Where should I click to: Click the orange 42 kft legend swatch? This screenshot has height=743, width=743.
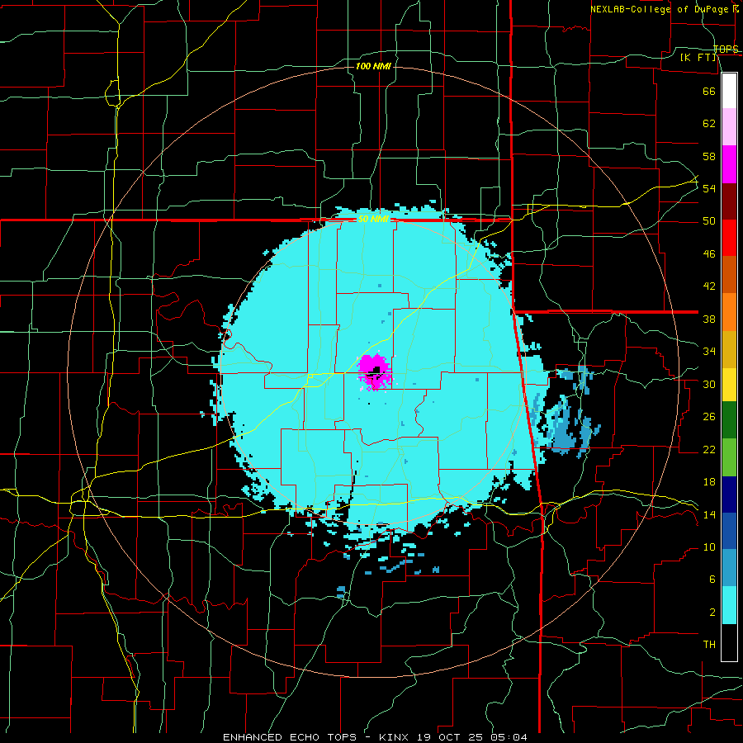coord(729,312)
